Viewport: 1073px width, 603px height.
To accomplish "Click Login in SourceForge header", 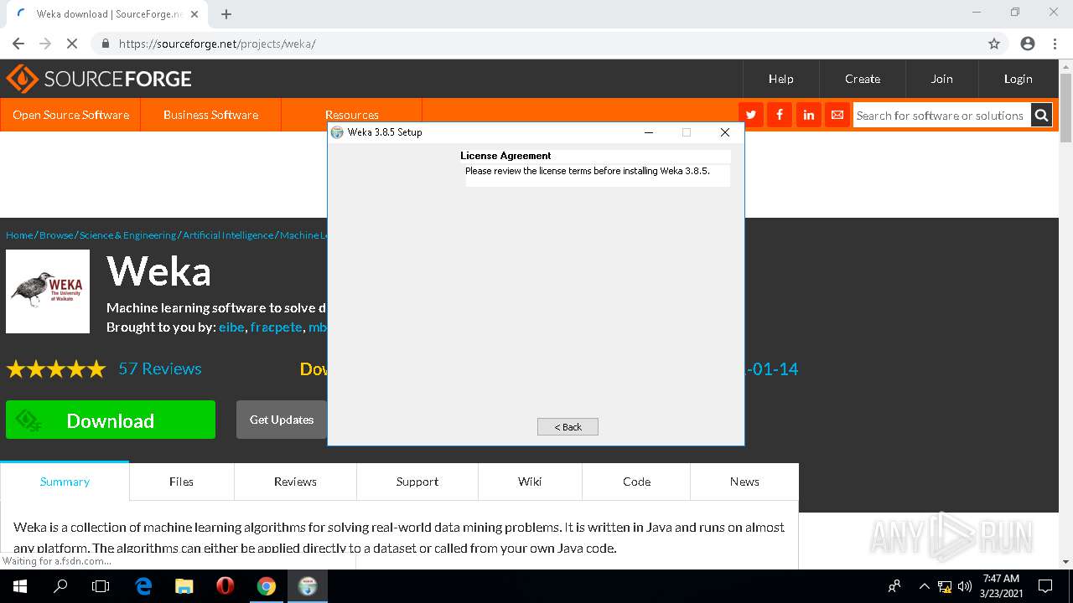I will pos(1018,79).
